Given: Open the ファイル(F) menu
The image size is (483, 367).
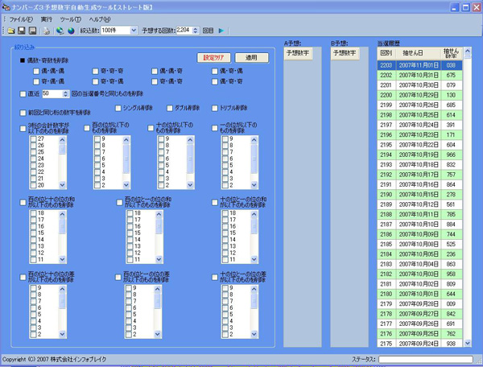Looking at the screenshot, I should (21, 19).
